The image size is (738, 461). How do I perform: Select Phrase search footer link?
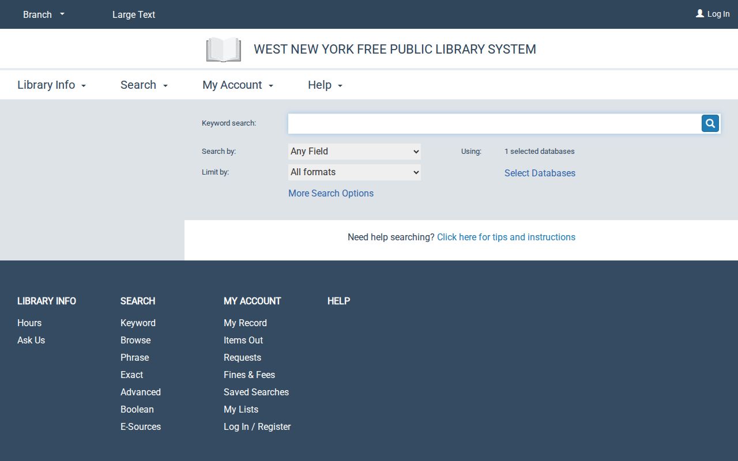point(135,357)
